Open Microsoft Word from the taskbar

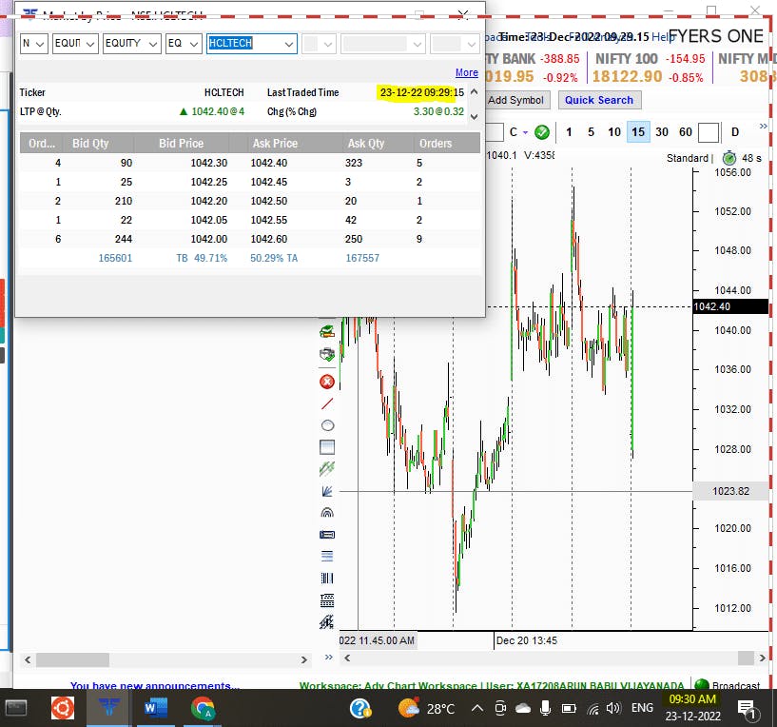point(155,708)
